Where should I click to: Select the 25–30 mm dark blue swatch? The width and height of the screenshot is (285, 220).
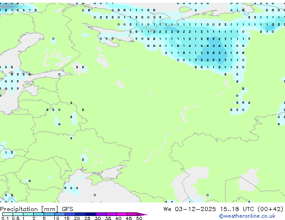click(x=91, y=214)
